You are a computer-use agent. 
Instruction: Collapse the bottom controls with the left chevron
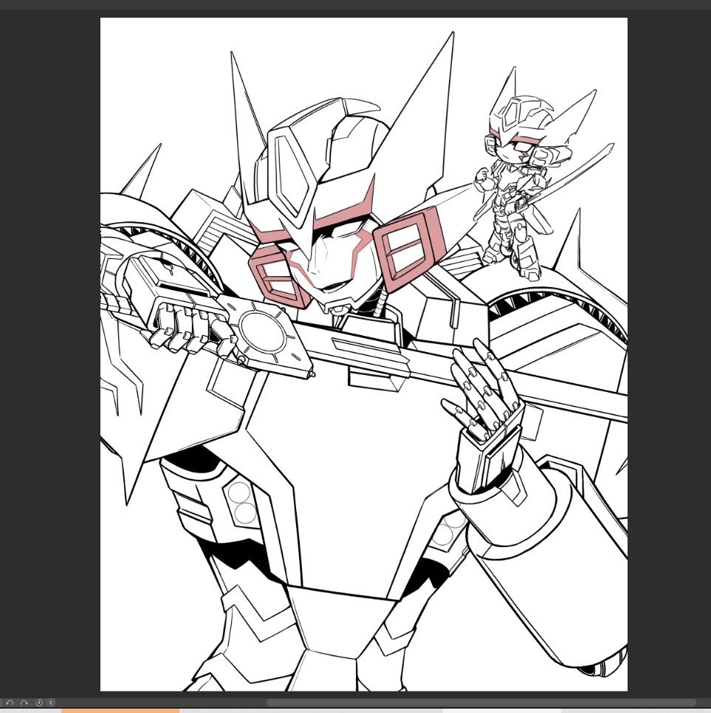(x=51, y=703)
